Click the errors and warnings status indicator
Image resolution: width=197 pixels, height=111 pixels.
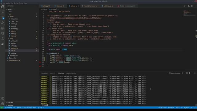coord(41,108)
